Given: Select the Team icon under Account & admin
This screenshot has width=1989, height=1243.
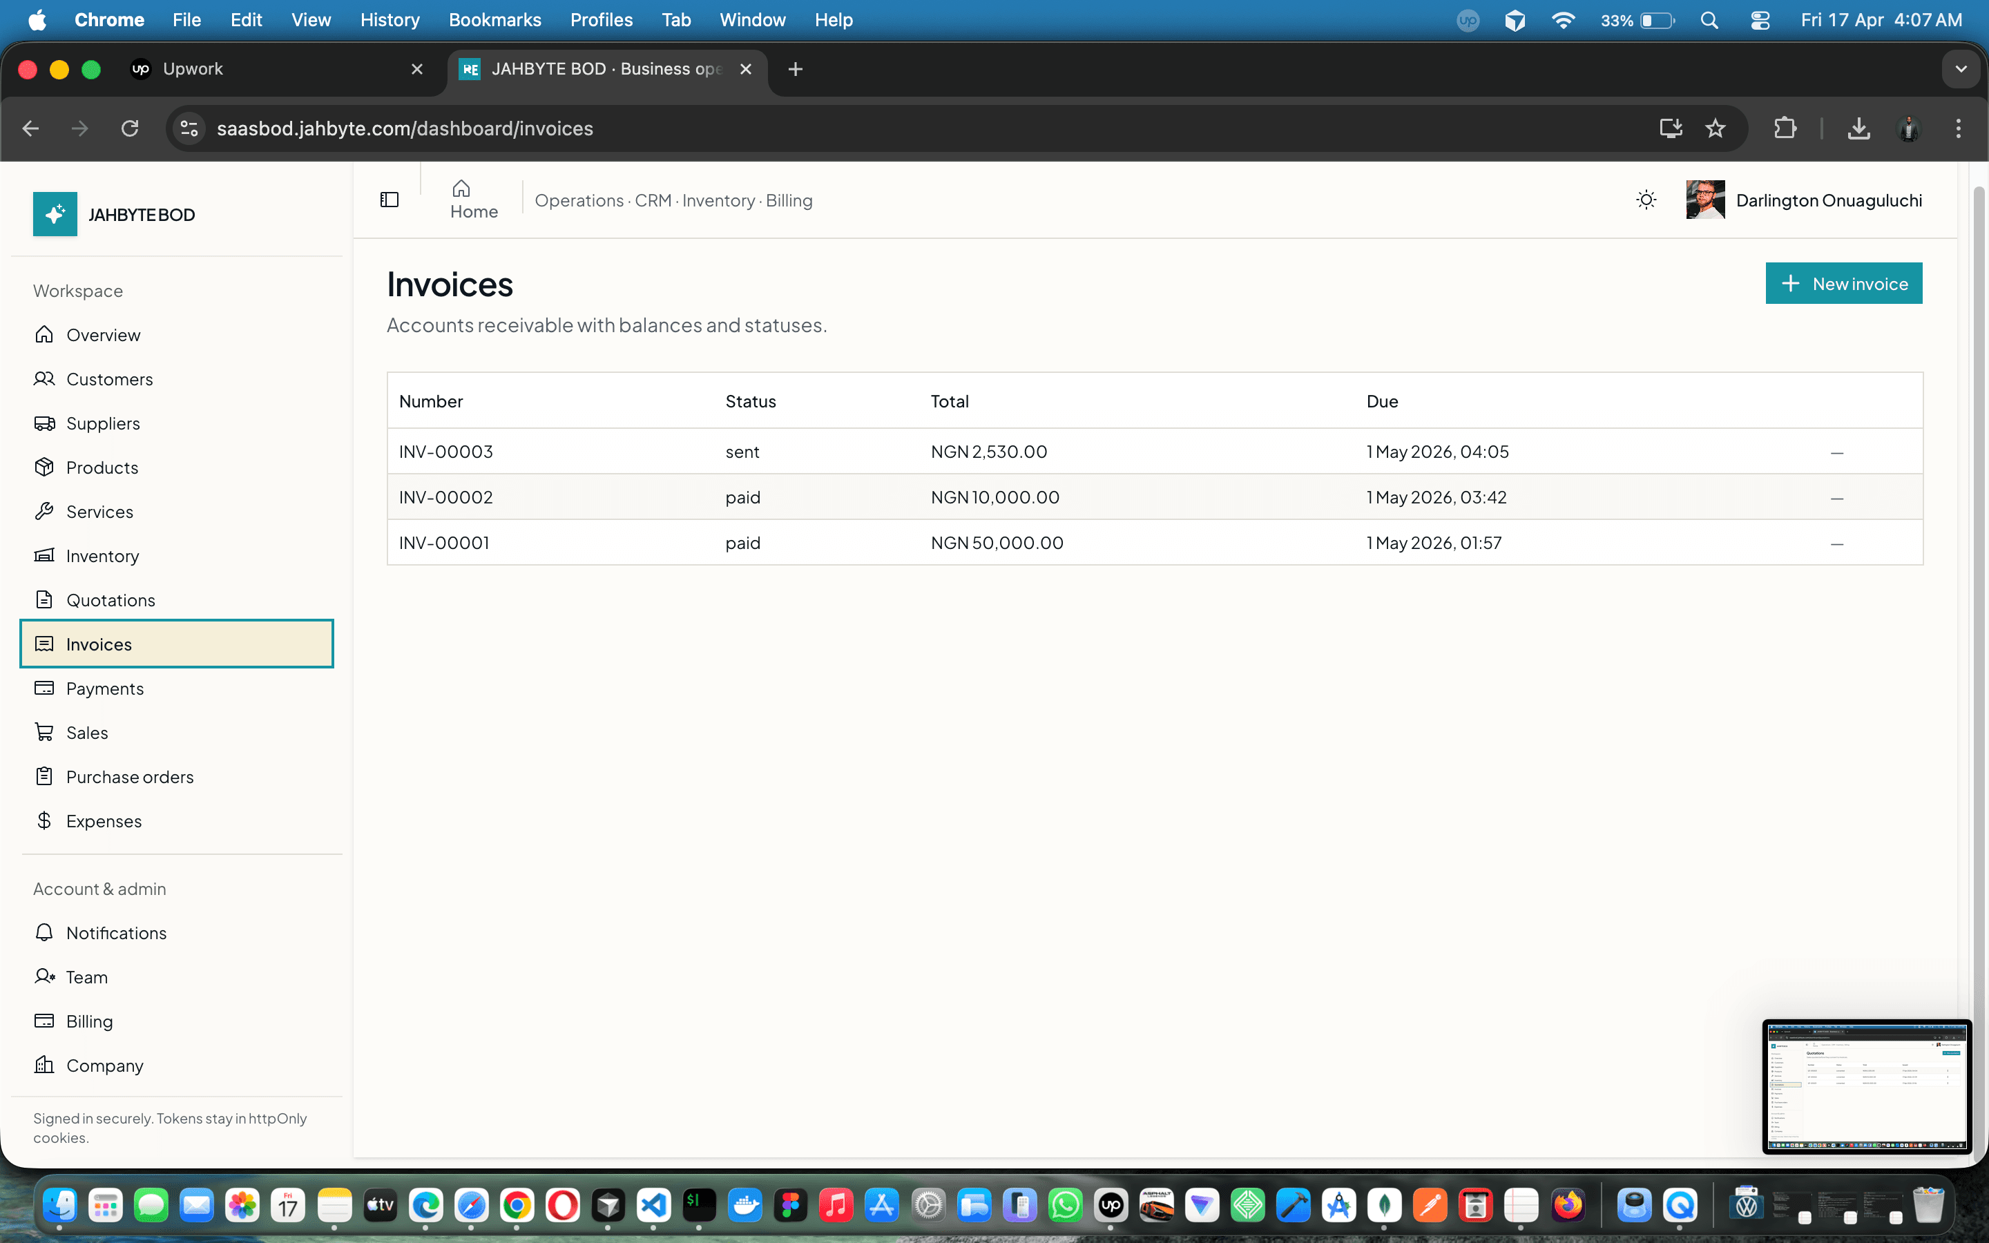Looking at the screenshot, I should tap(45, 976).
